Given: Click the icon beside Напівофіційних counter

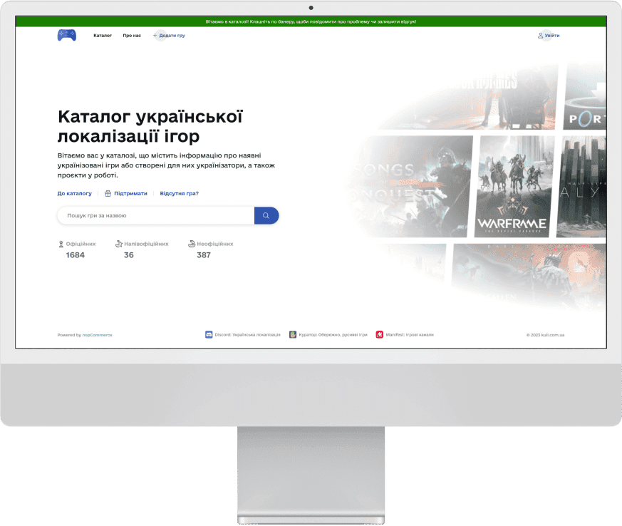Looking at the screenshot, I should [x=118, y=244].
